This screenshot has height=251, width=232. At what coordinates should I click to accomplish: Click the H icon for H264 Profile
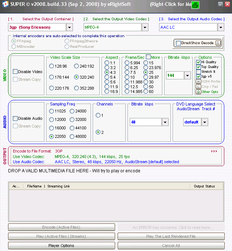[198, 82]
